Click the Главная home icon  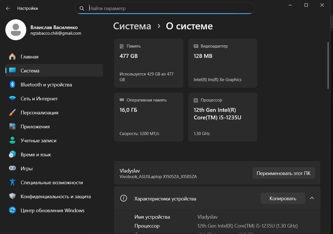coord(12,57)
